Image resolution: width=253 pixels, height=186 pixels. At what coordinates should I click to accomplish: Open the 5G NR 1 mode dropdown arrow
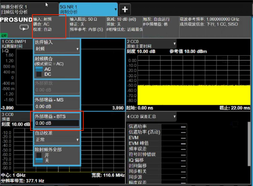(116, 9)
